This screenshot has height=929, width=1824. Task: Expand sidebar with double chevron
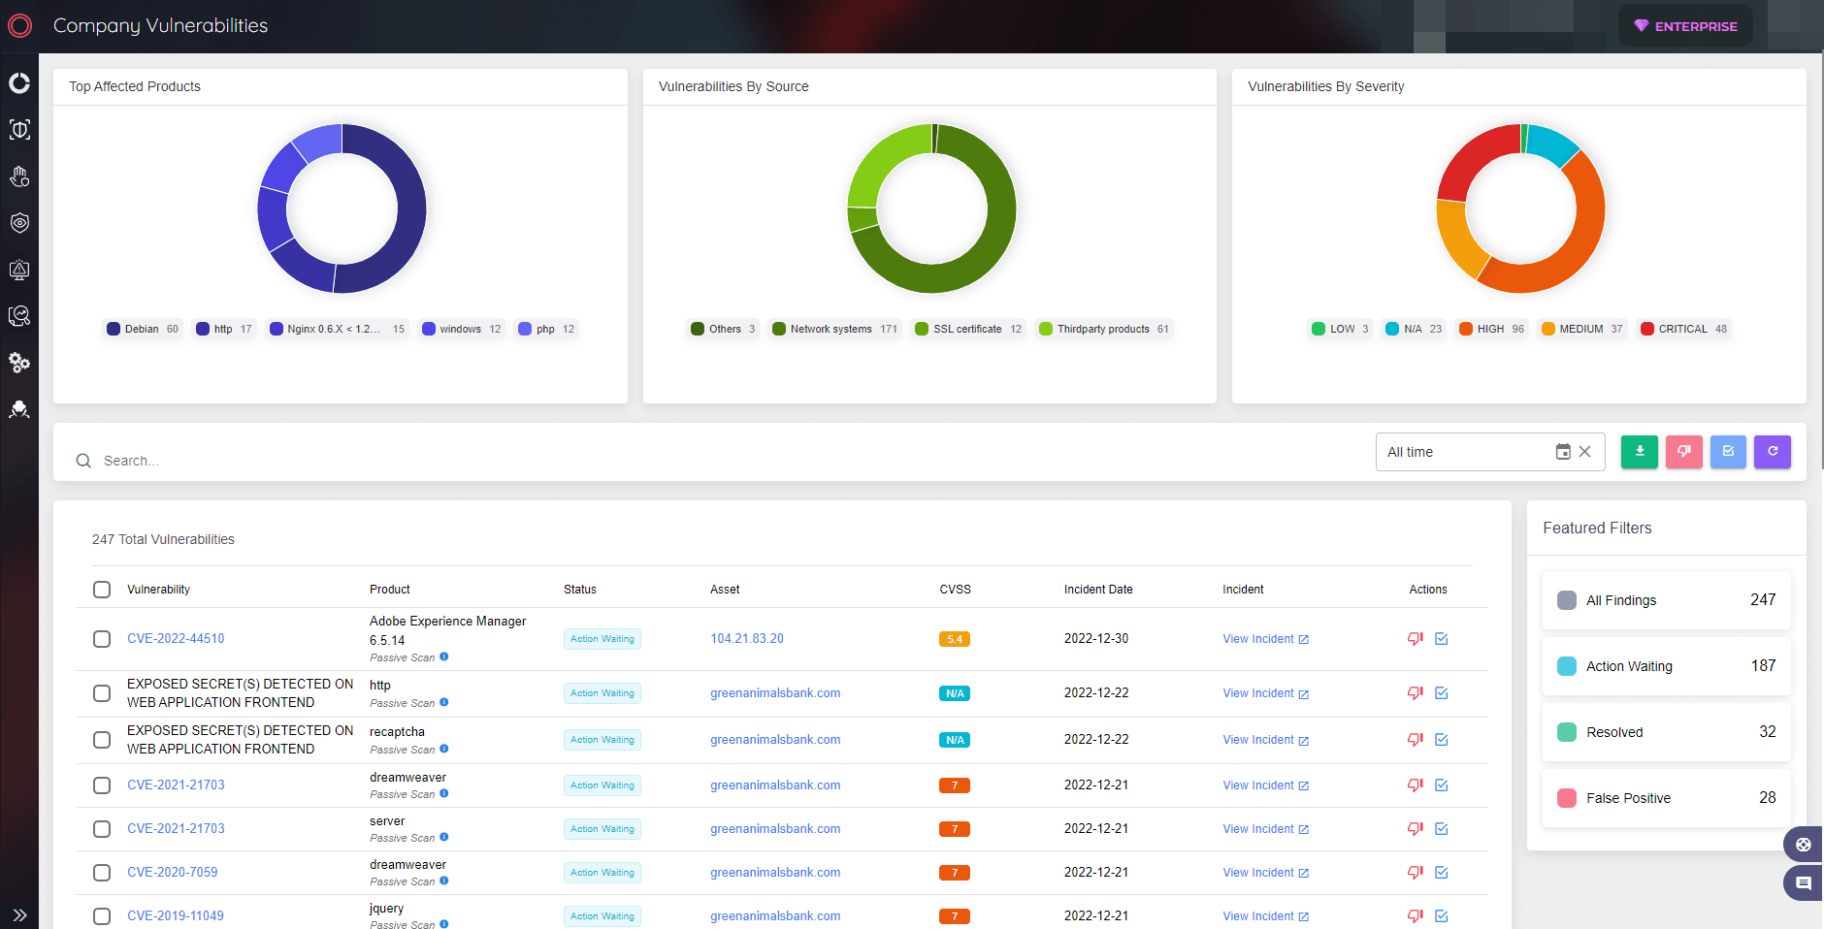point(19,914)
